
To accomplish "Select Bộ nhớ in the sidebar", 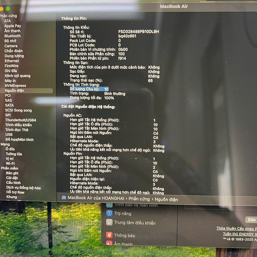I will [x=10, y=41].
